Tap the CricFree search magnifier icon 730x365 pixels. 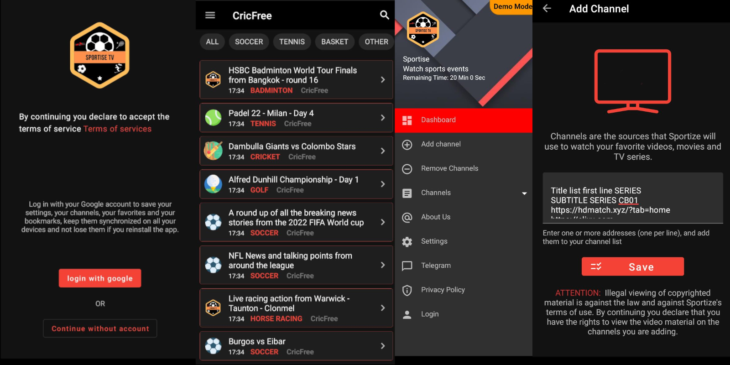point(385,15)
